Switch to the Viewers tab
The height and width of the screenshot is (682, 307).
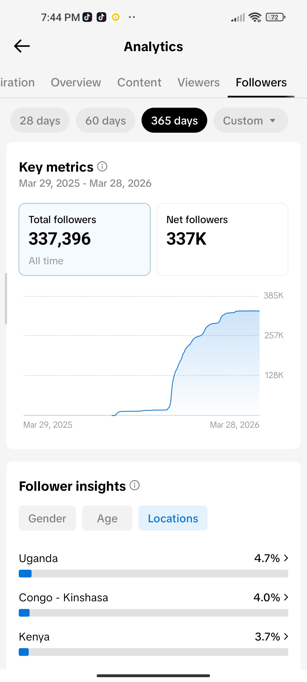pyautogui.click(x=198, y=82)
